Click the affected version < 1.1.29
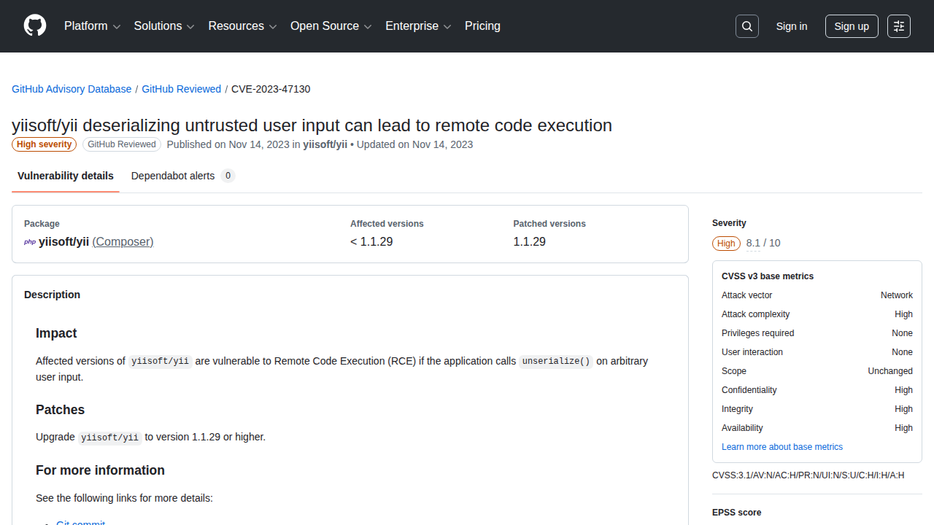The height and width of the screenshot is (525, 934). [371, 241]
